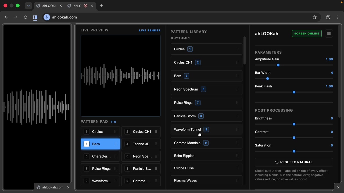
Task: Open the browser profile icon
Action: coord(328,17)
